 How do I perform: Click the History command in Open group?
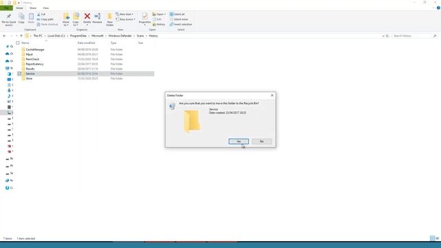tap(159, 25)
